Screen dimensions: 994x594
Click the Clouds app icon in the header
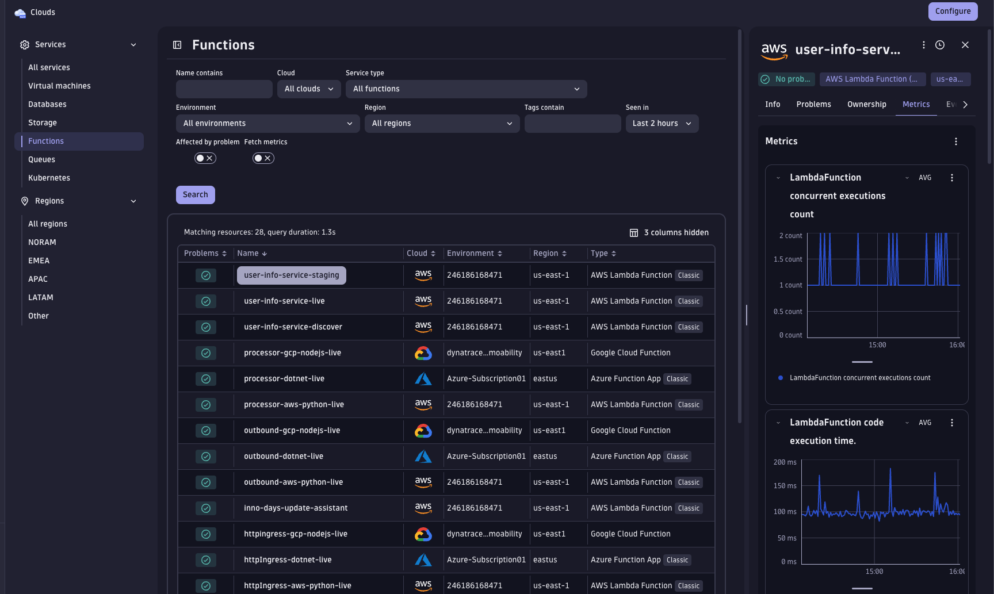click(x=20, y=12)
